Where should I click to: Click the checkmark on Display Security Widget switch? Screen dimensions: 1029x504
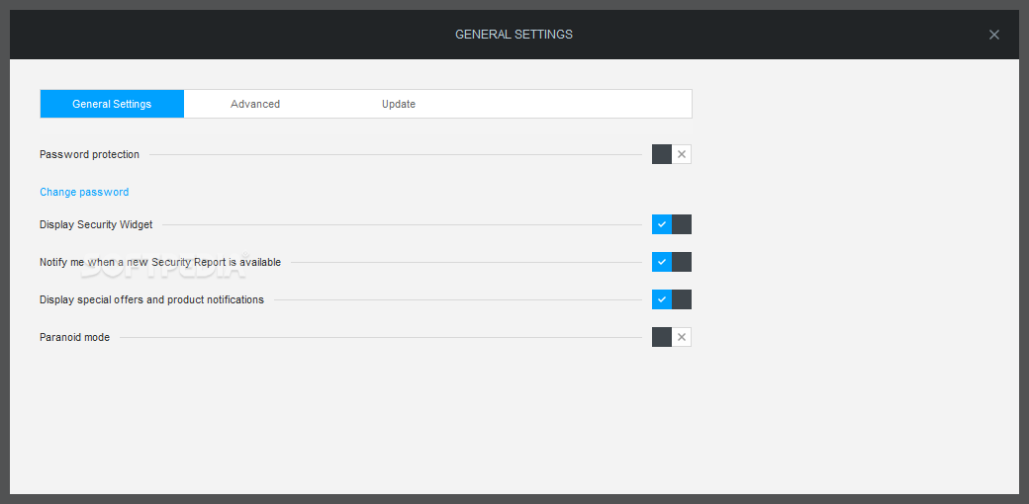coord(662,224)
